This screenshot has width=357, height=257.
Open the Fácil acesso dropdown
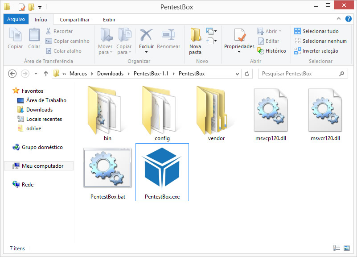point(212,41)
